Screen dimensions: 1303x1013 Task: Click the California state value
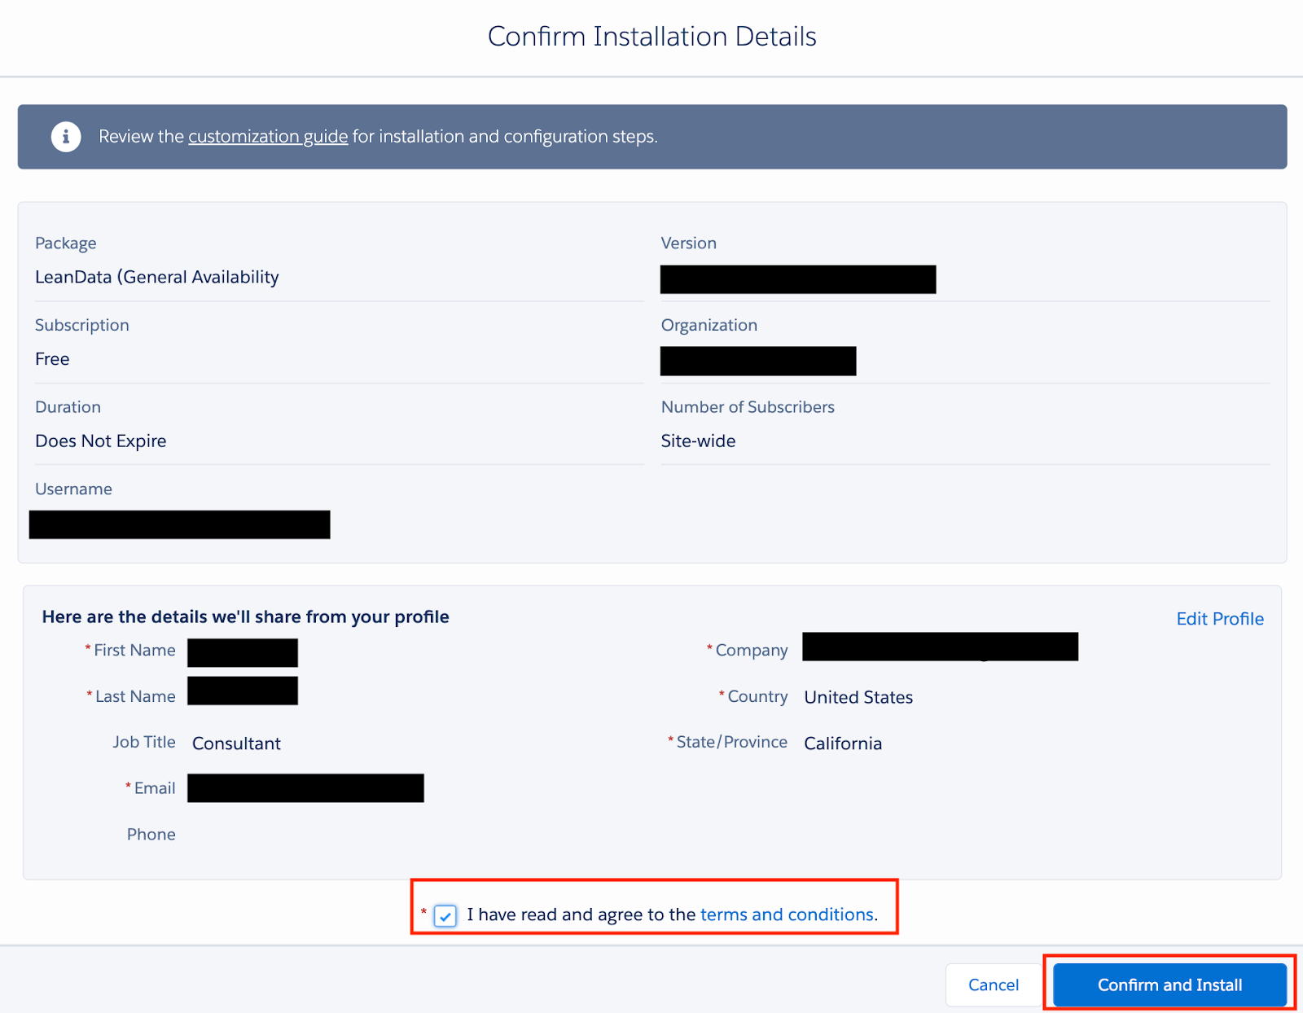coord(843,743)
